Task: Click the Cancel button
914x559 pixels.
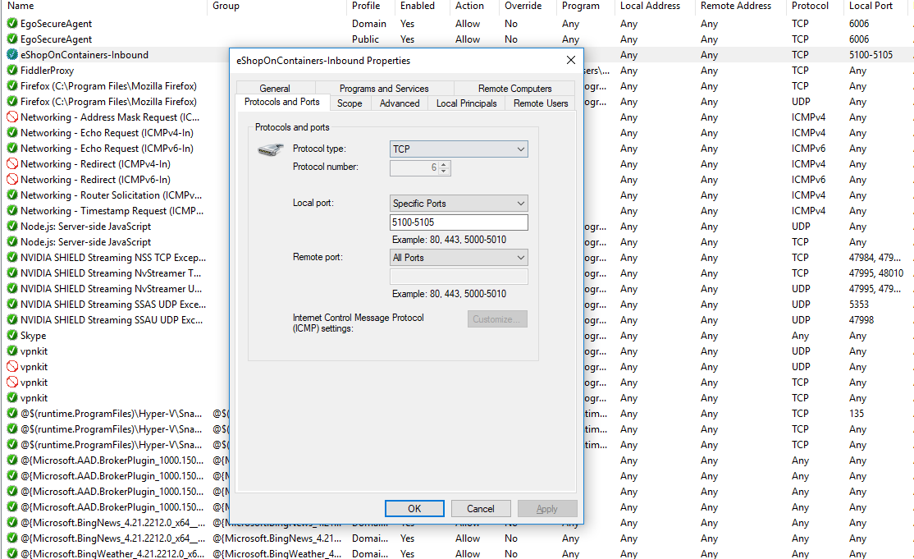Action: click(x=480, y=508)
